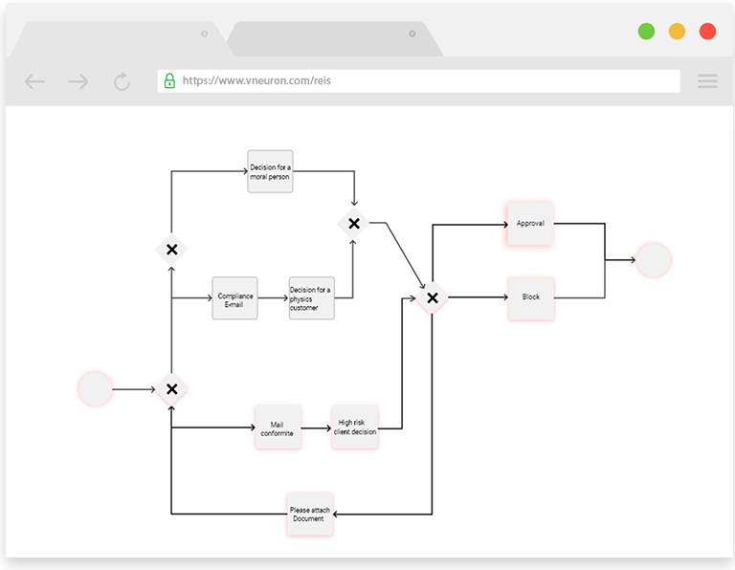Click the browser back arrow

pos(34,81)
